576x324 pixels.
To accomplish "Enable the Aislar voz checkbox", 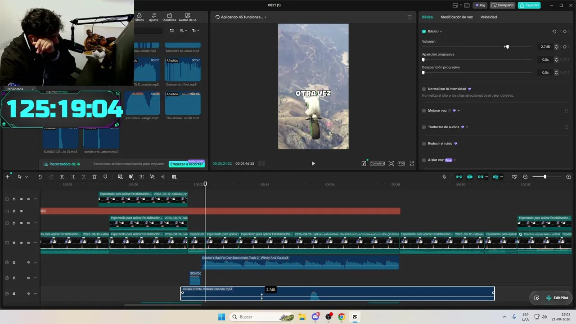I will click(424, 160).
